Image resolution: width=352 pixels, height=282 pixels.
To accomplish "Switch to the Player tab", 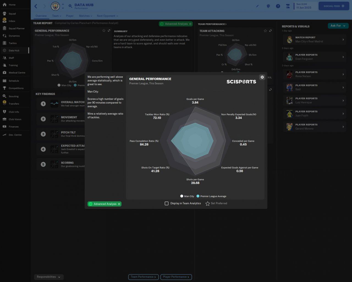I will click(x=70, y=16).
